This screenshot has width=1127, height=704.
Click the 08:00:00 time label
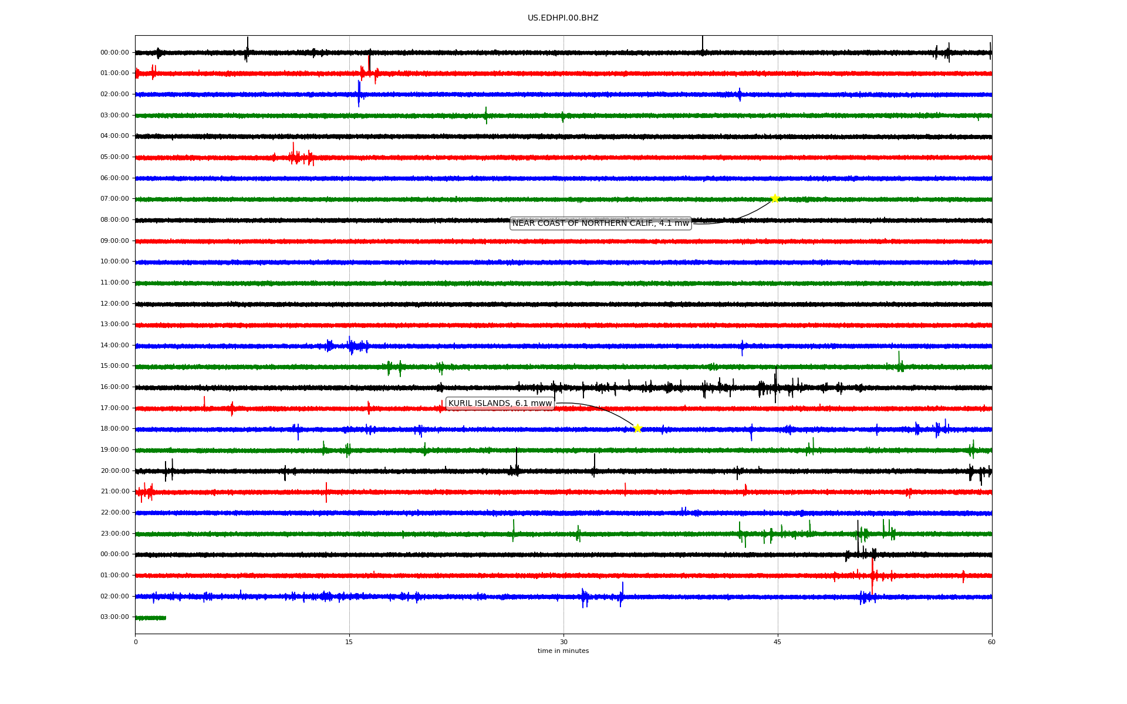[x=114, y=220]
